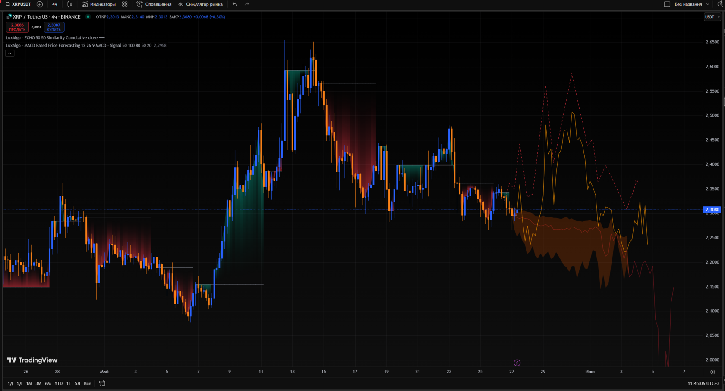
Task: Collapse the indicator legend with the arrow
Action: coord(10,53)
